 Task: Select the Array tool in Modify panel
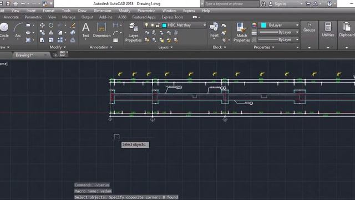60,40
